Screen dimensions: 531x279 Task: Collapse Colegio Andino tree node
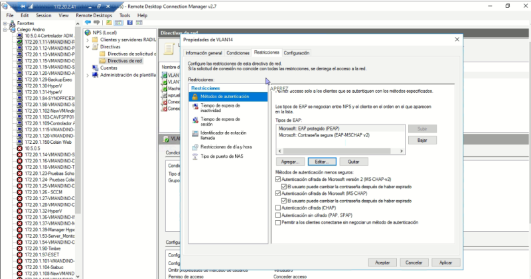5,29
